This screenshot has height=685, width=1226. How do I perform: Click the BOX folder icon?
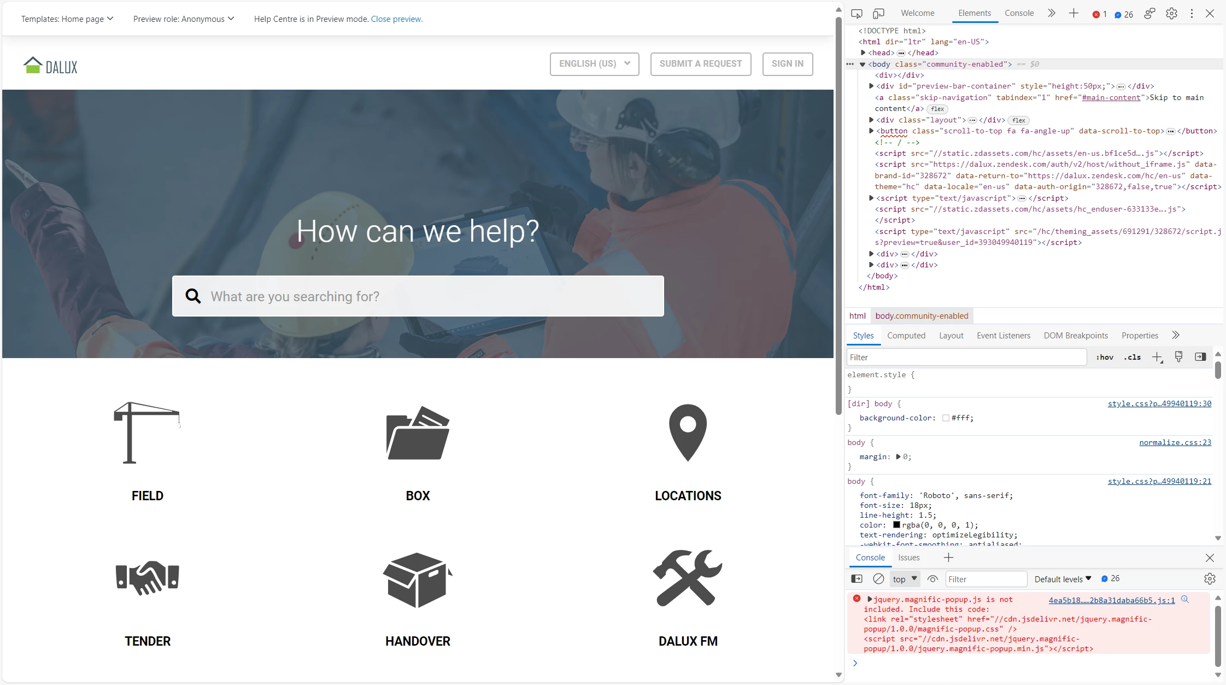point(418,432)
